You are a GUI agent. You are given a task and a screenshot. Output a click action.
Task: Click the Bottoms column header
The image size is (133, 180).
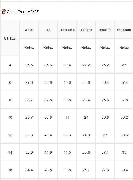86,30
